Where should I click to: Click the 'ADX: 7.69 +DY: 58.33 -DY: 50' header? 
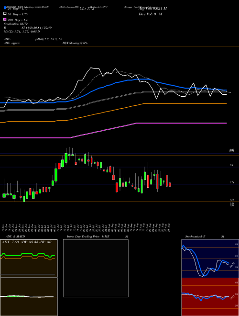(28, 242)
